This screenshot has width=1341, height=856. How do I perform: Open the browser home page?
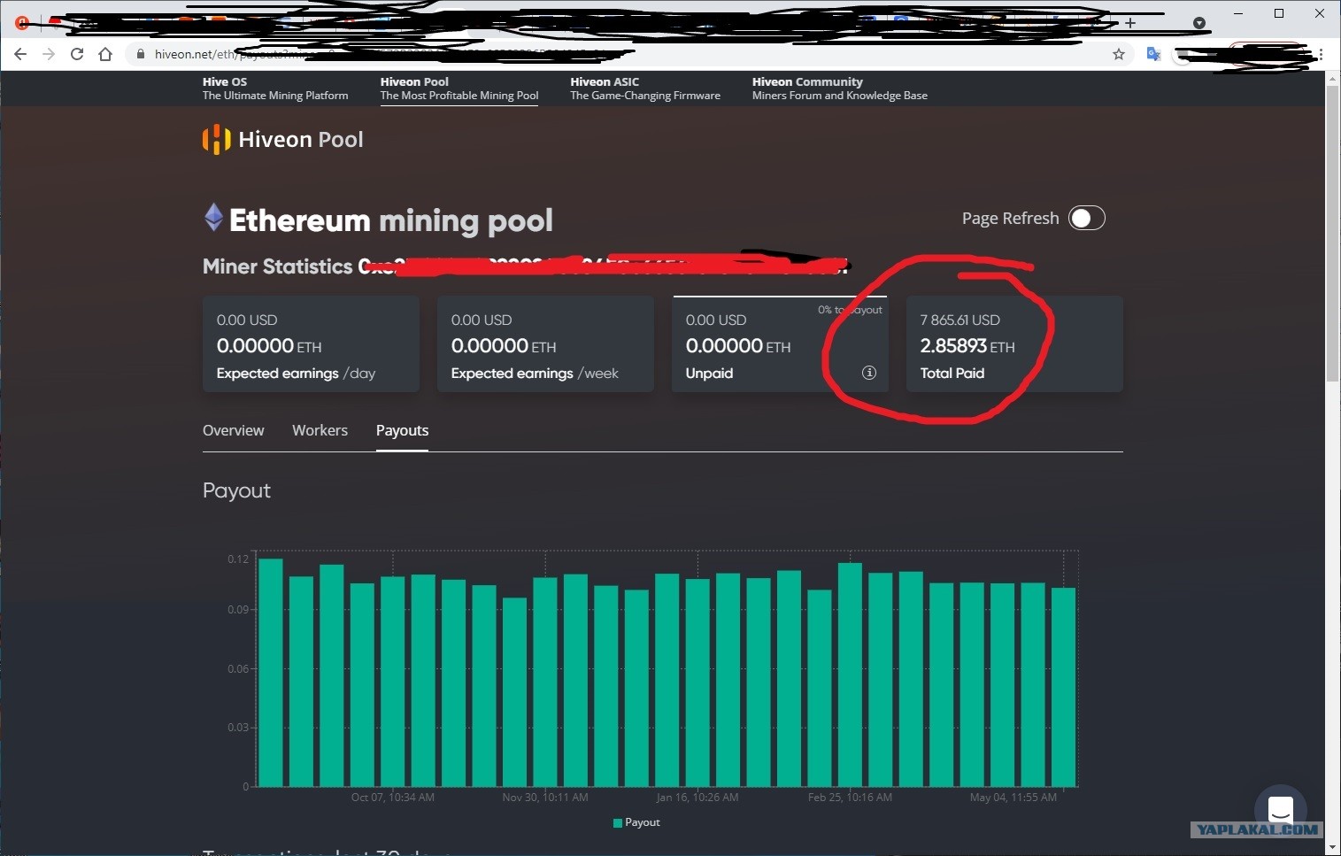pyautogui.click(x=105, y=54)
